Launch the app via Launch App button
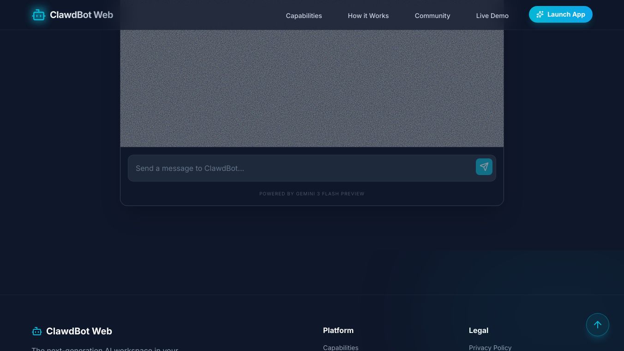Screen dimensions: 624x351 click(561, 14)
